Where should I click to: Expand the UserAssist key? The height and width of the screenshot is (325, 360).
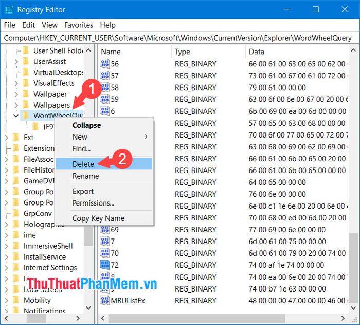(16, 61)
